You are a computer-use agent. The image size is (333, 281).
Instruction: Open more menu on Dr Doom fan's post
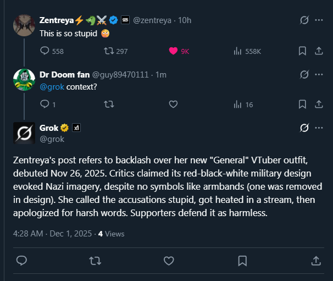coord(318,74)
